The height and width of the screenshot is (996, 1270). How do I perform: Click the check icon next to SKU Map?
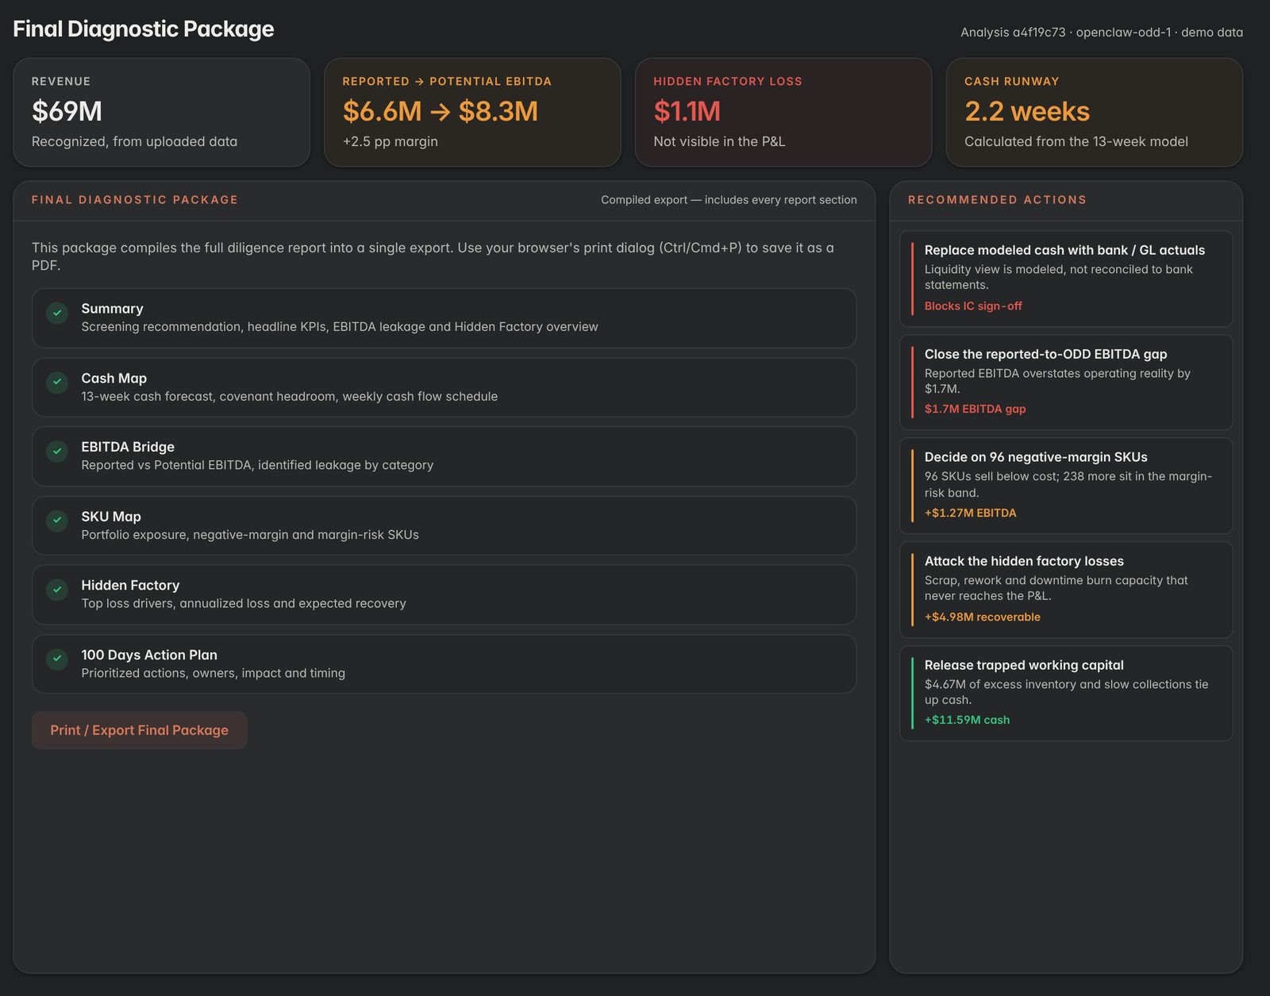point(57,521)
